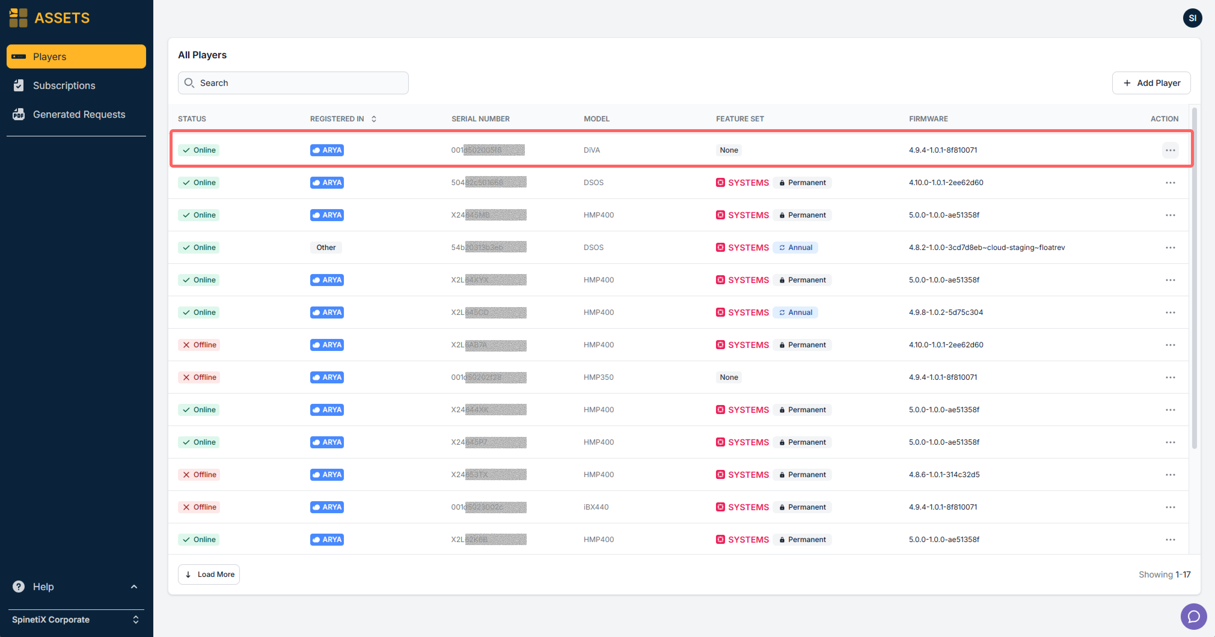1215x637 pixels.
Task: Open the SI user avatar menu
Action: [x=1192, y=18]
